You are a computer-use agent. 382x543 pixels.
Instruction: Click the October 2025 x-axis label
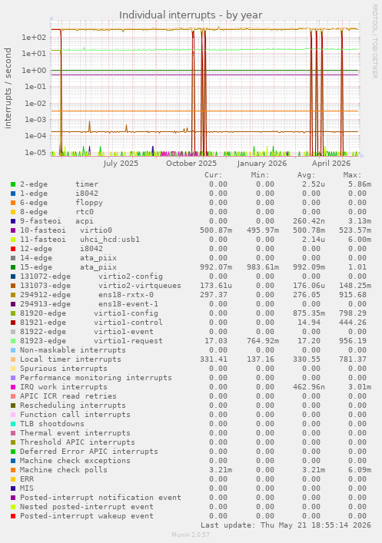[x=191, y=163]
